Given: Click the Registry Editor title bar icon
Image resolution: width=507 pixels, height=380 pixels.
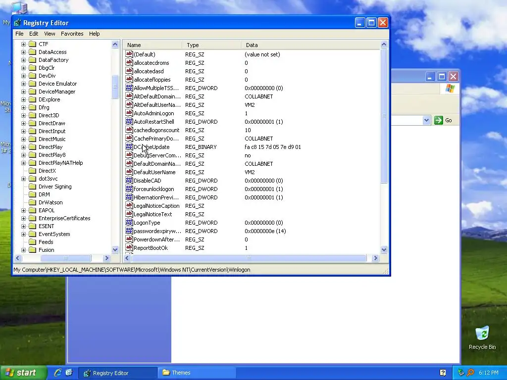Looking at the screenshot, I should (17, 23).
